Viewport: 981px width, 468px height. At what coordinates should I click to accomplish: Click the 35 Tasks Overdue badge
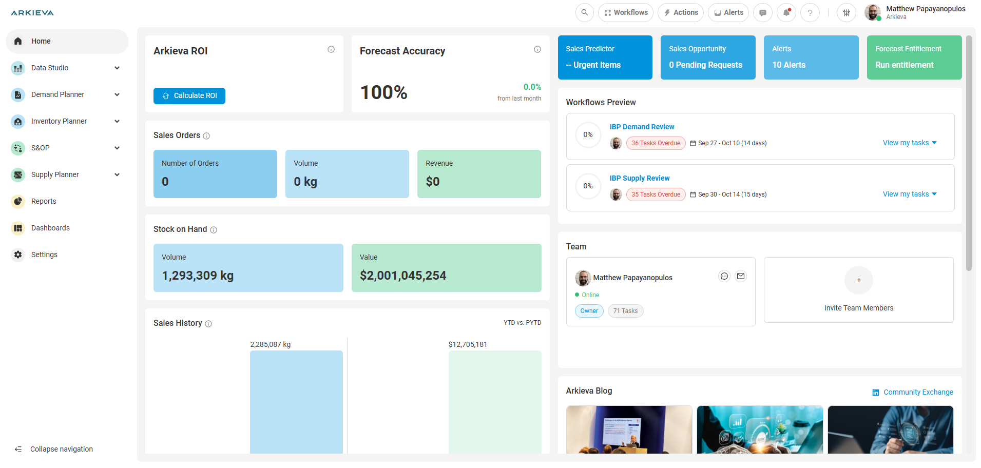[x=656, y=194]
